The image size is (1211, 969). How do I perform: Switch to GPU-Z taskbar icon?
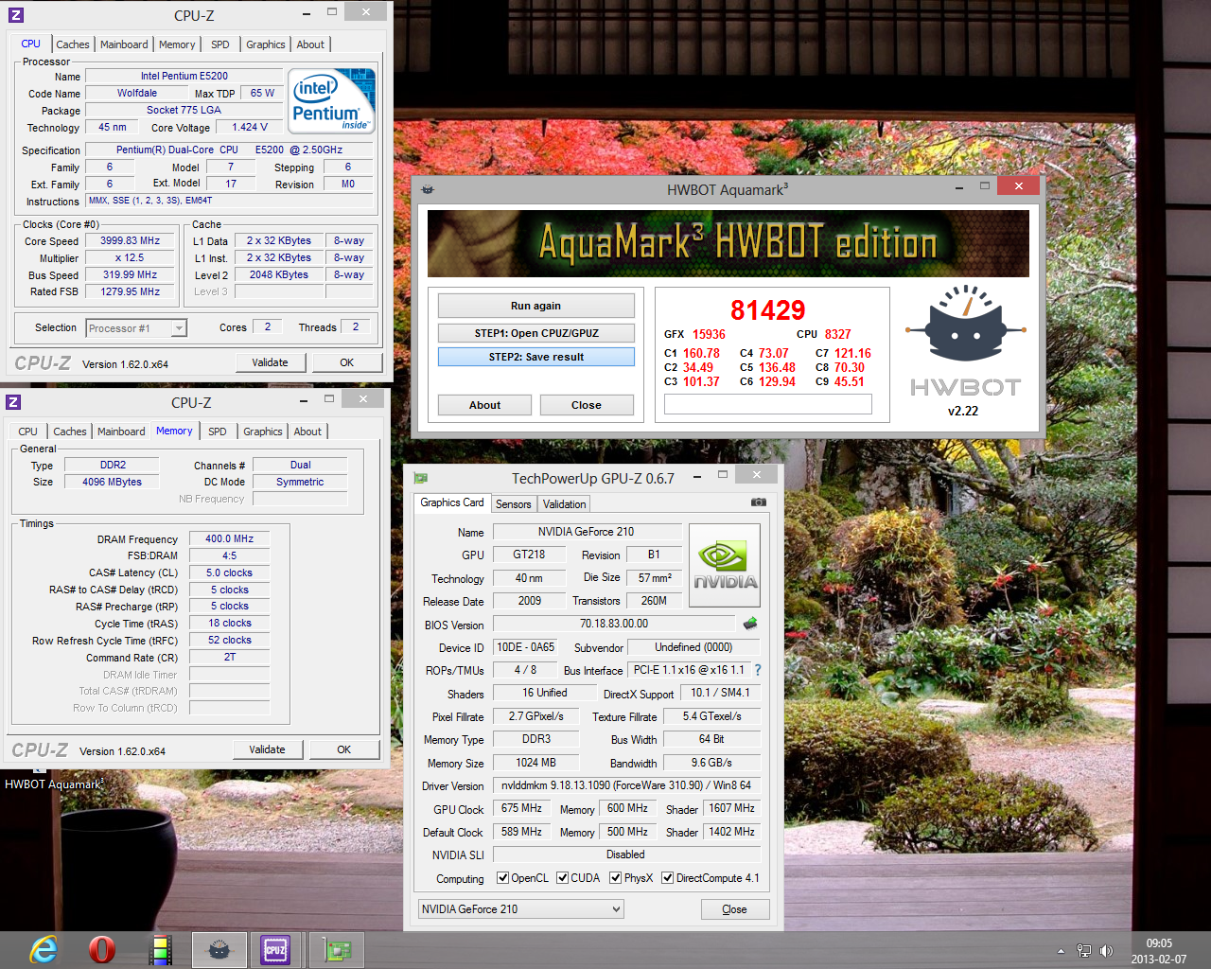point(336,950)
